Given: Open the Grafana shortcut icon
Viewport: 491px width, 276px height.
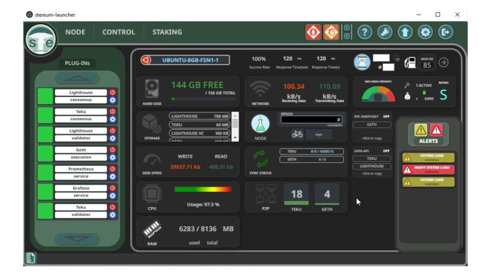Looking at the screenshot, I should [331, 32].
